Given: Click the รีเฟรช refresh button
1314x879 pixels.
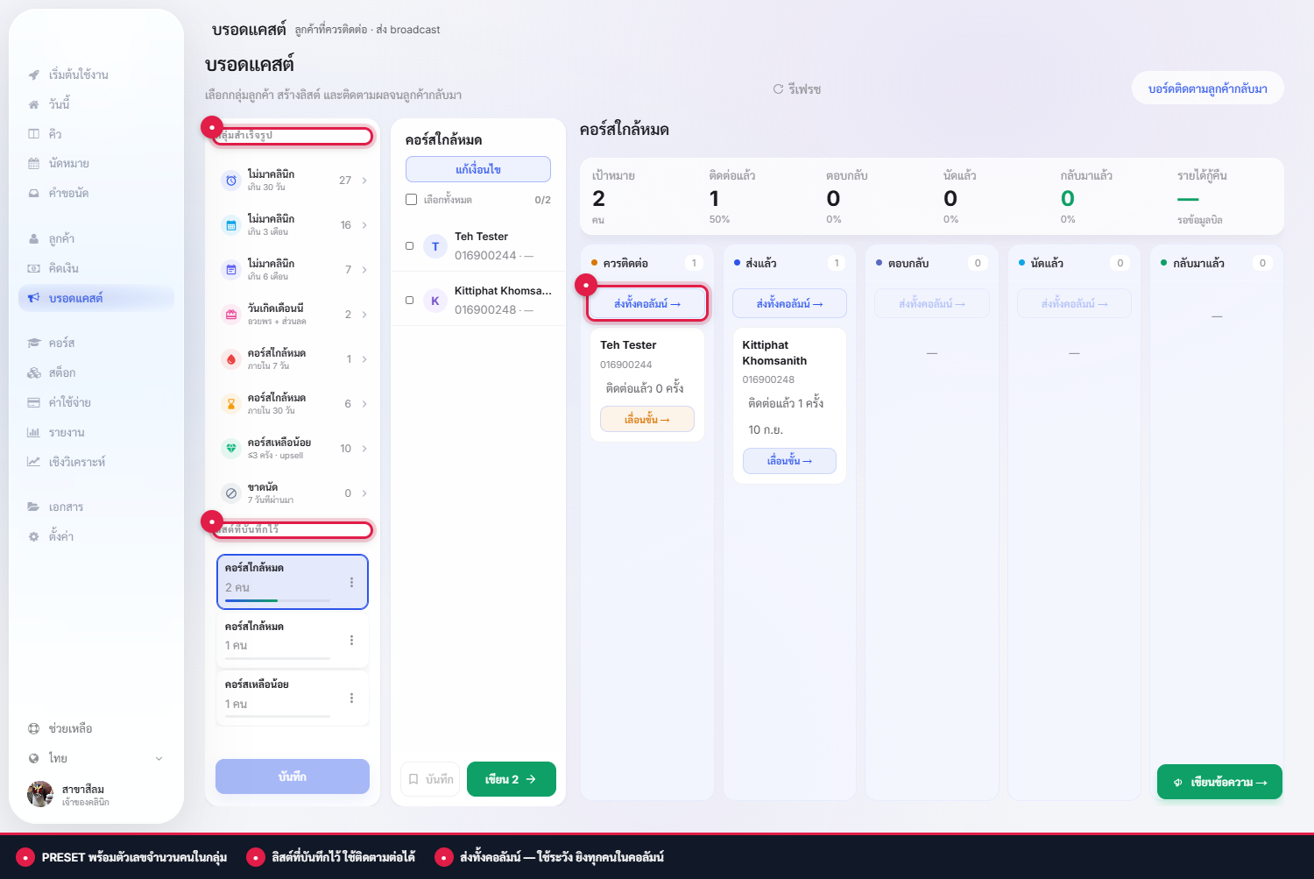Looking at the screenshot, I should 797,89.
